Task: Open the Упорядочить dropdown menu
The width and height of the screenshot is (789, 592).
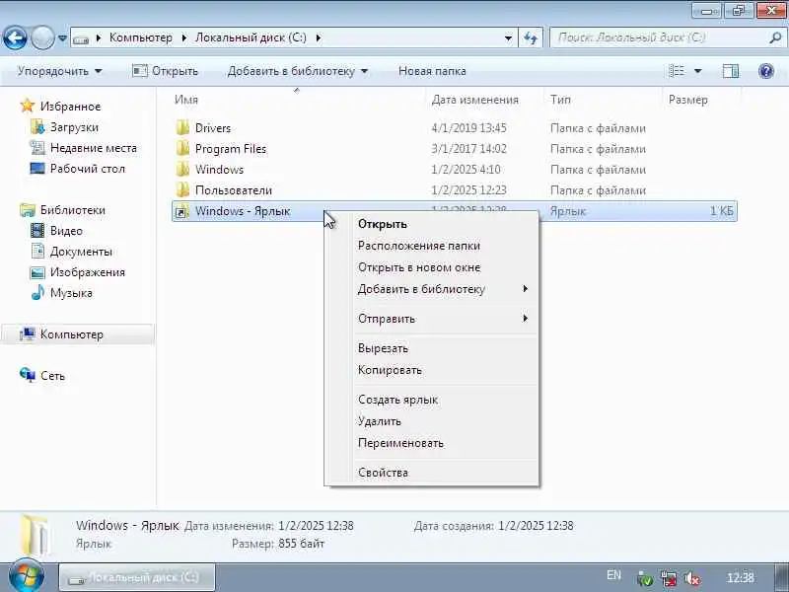Action: (x=59, y=71)
